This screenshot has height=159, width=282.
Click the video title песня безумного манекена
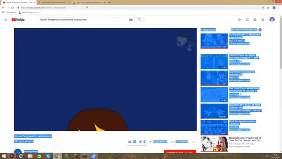point(33,136)
